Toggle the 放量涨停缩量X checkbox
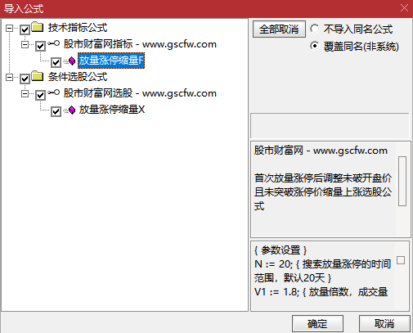 click(56, 111)
